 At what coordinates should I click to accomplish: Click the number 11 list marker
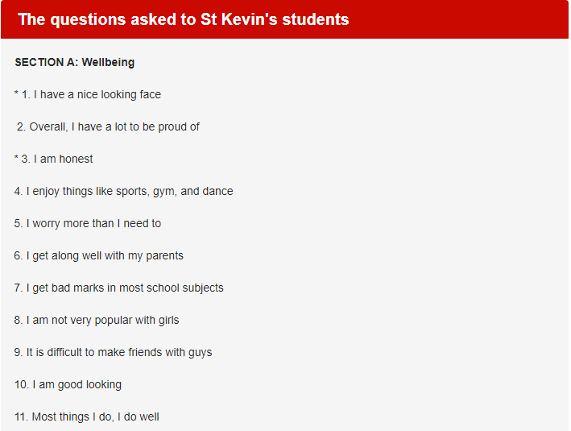(21, 416)
